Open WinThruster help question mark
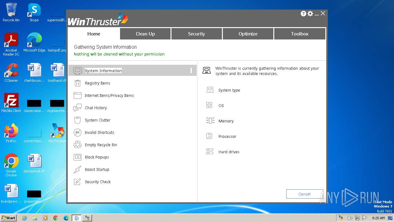Screen dimensions: 394x222 [x=304, y=14]
